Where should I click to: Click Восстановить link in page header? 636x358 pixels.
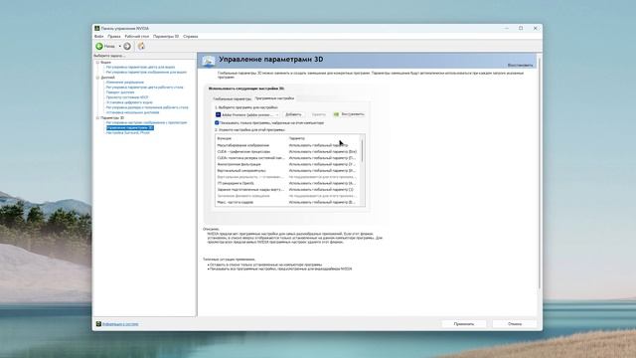click(x=520, y=66)
